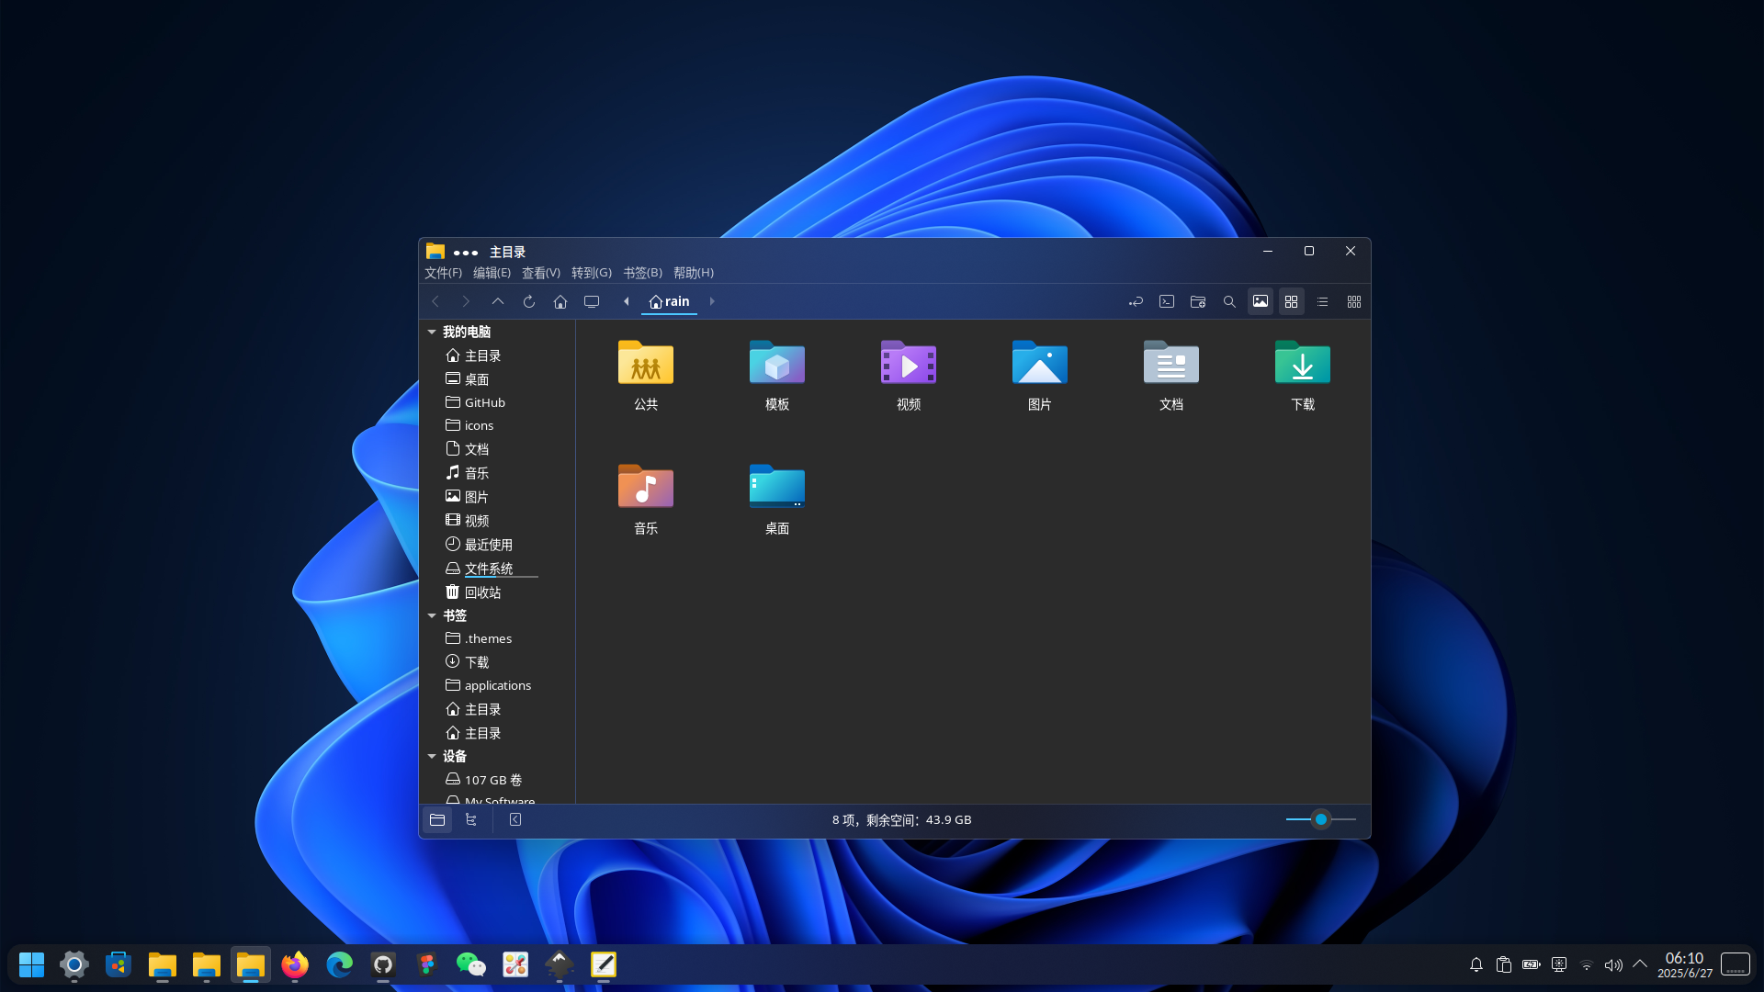Switch to detailed list view
1764x992 pixels.
(1322, 301)
